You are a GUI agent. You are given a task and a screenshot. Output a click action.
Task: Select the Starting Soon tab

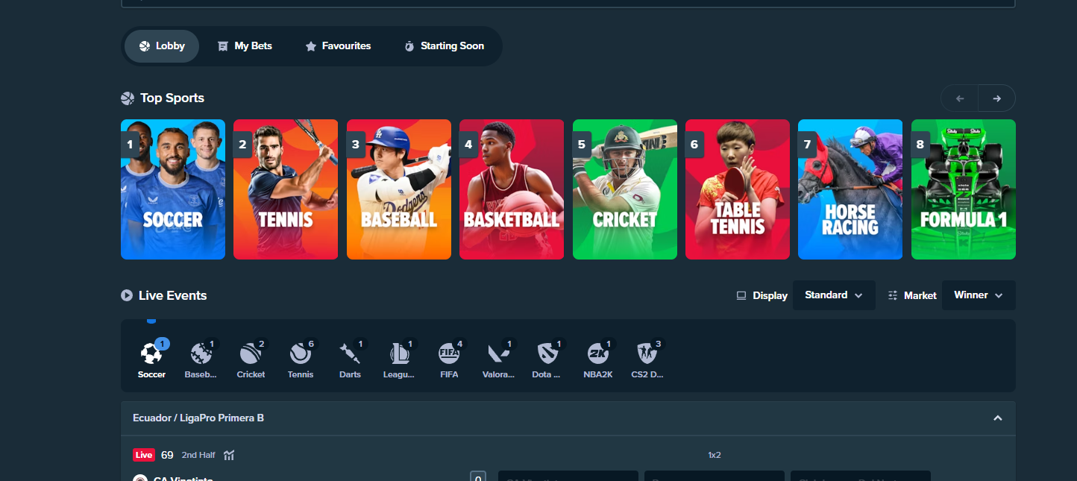tap(444, 46)
